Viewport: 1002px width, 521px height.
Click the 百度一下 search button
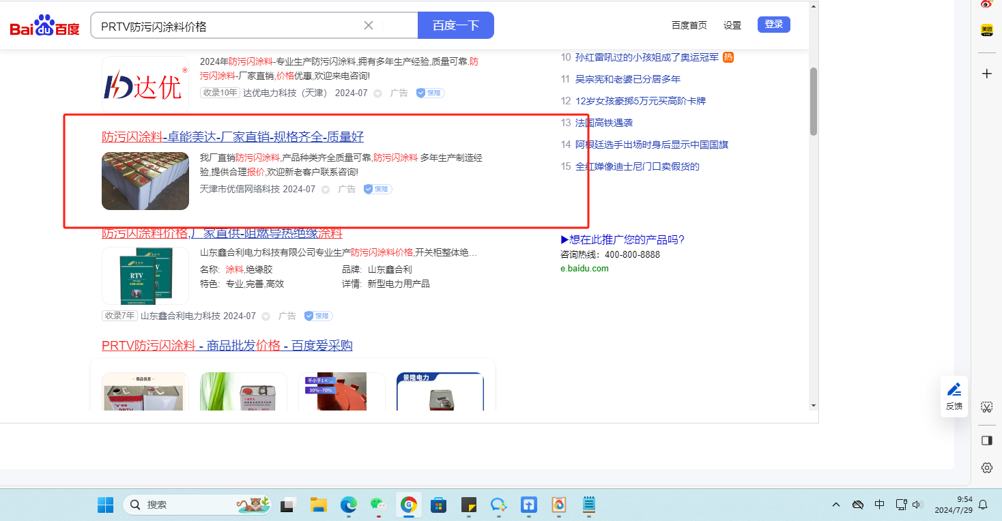pyautogui.click(x=456, y=25)
